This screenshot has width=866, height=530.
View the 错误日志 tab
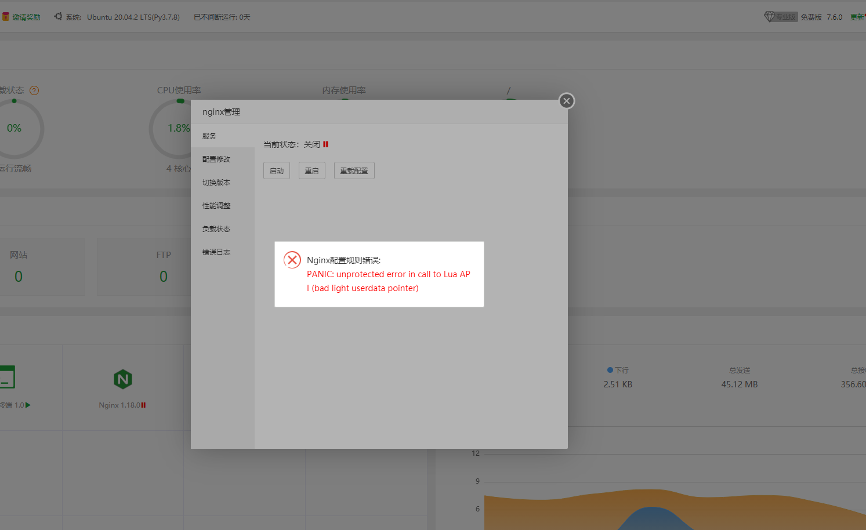tap(223, 252)
